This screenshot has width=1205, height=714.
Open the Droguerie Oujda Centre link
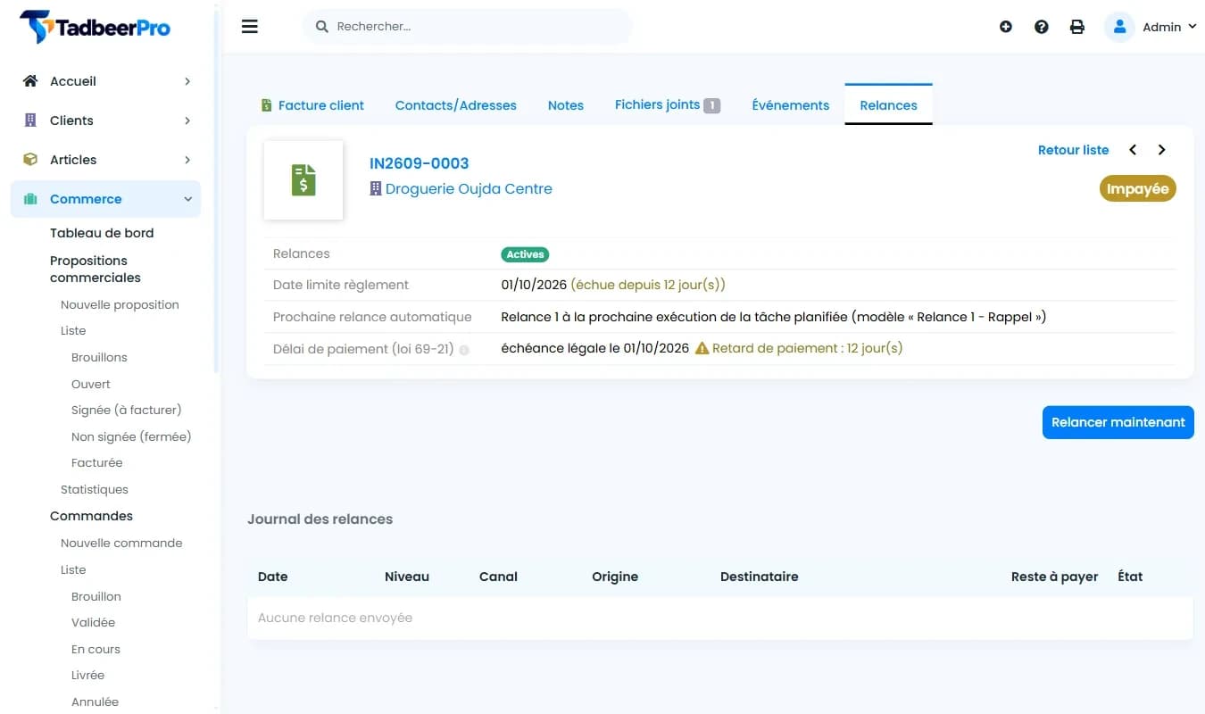click(x=469, y=189)
